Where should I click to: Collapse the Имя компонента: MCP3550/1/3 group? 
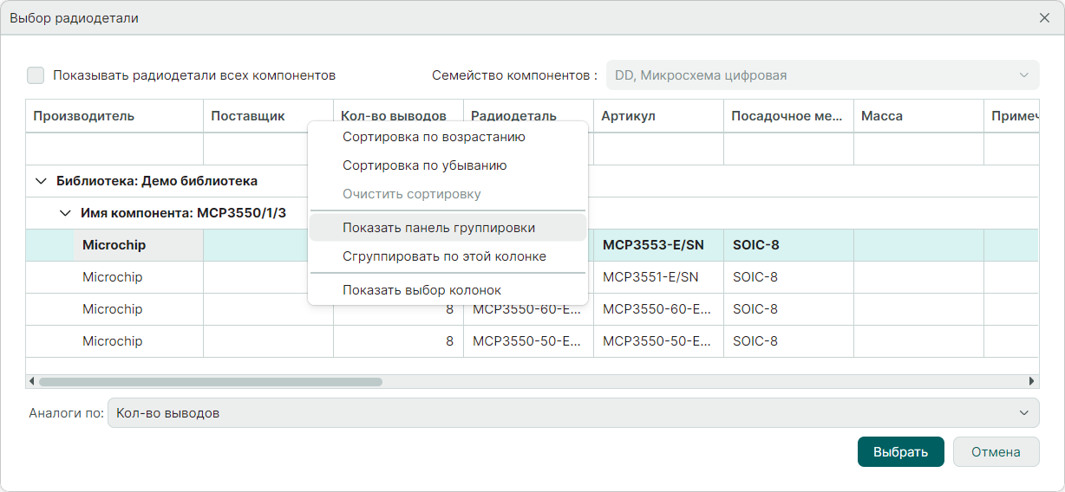pyautogui.click(x=65, y=213)
